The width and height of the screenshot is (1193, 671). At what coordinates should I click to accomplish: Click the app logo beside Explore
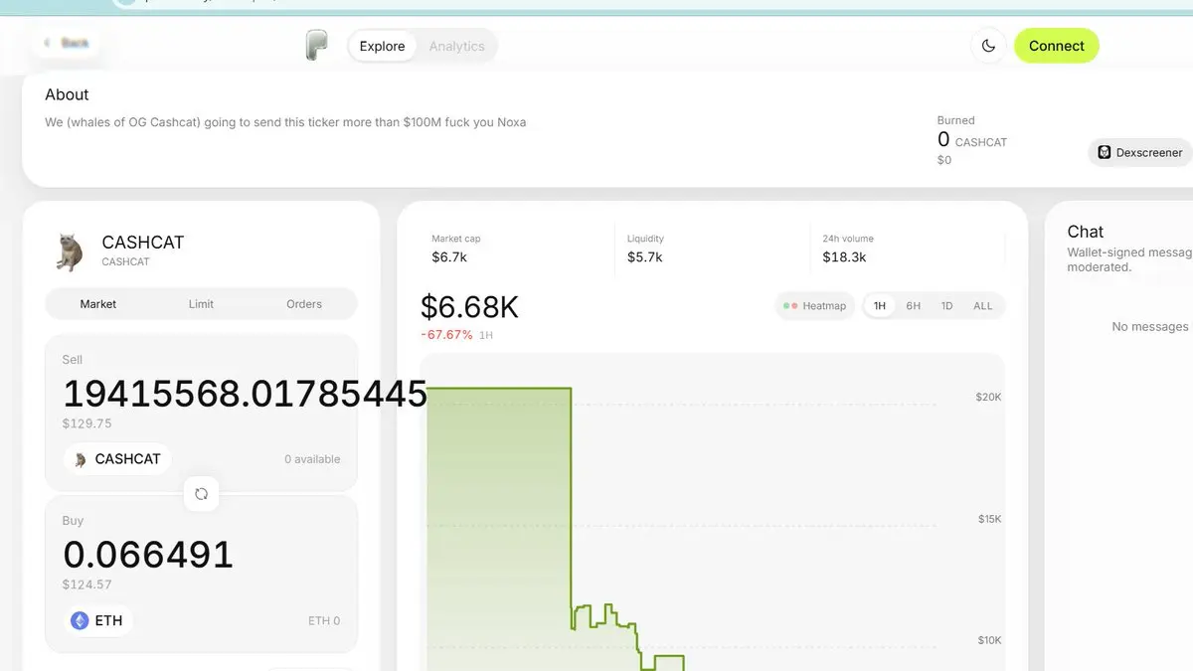click(316, 46)
